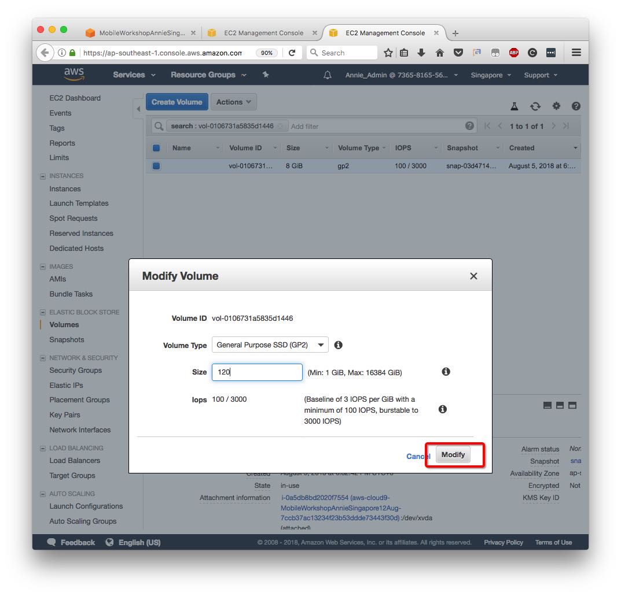Viewport: 621px width, 596px height.
Task: Click the experiments flask icon
Action: 514,106
